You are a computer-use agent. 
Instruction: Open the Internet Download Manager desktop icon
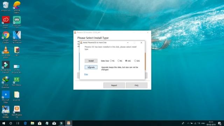coord(6,82)
